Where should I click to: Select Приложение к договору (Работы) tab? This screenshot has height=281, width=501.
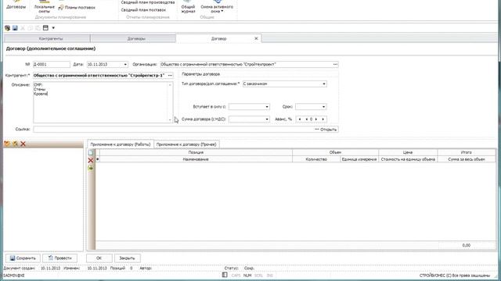pyautogui.click(x=120, y=144)
